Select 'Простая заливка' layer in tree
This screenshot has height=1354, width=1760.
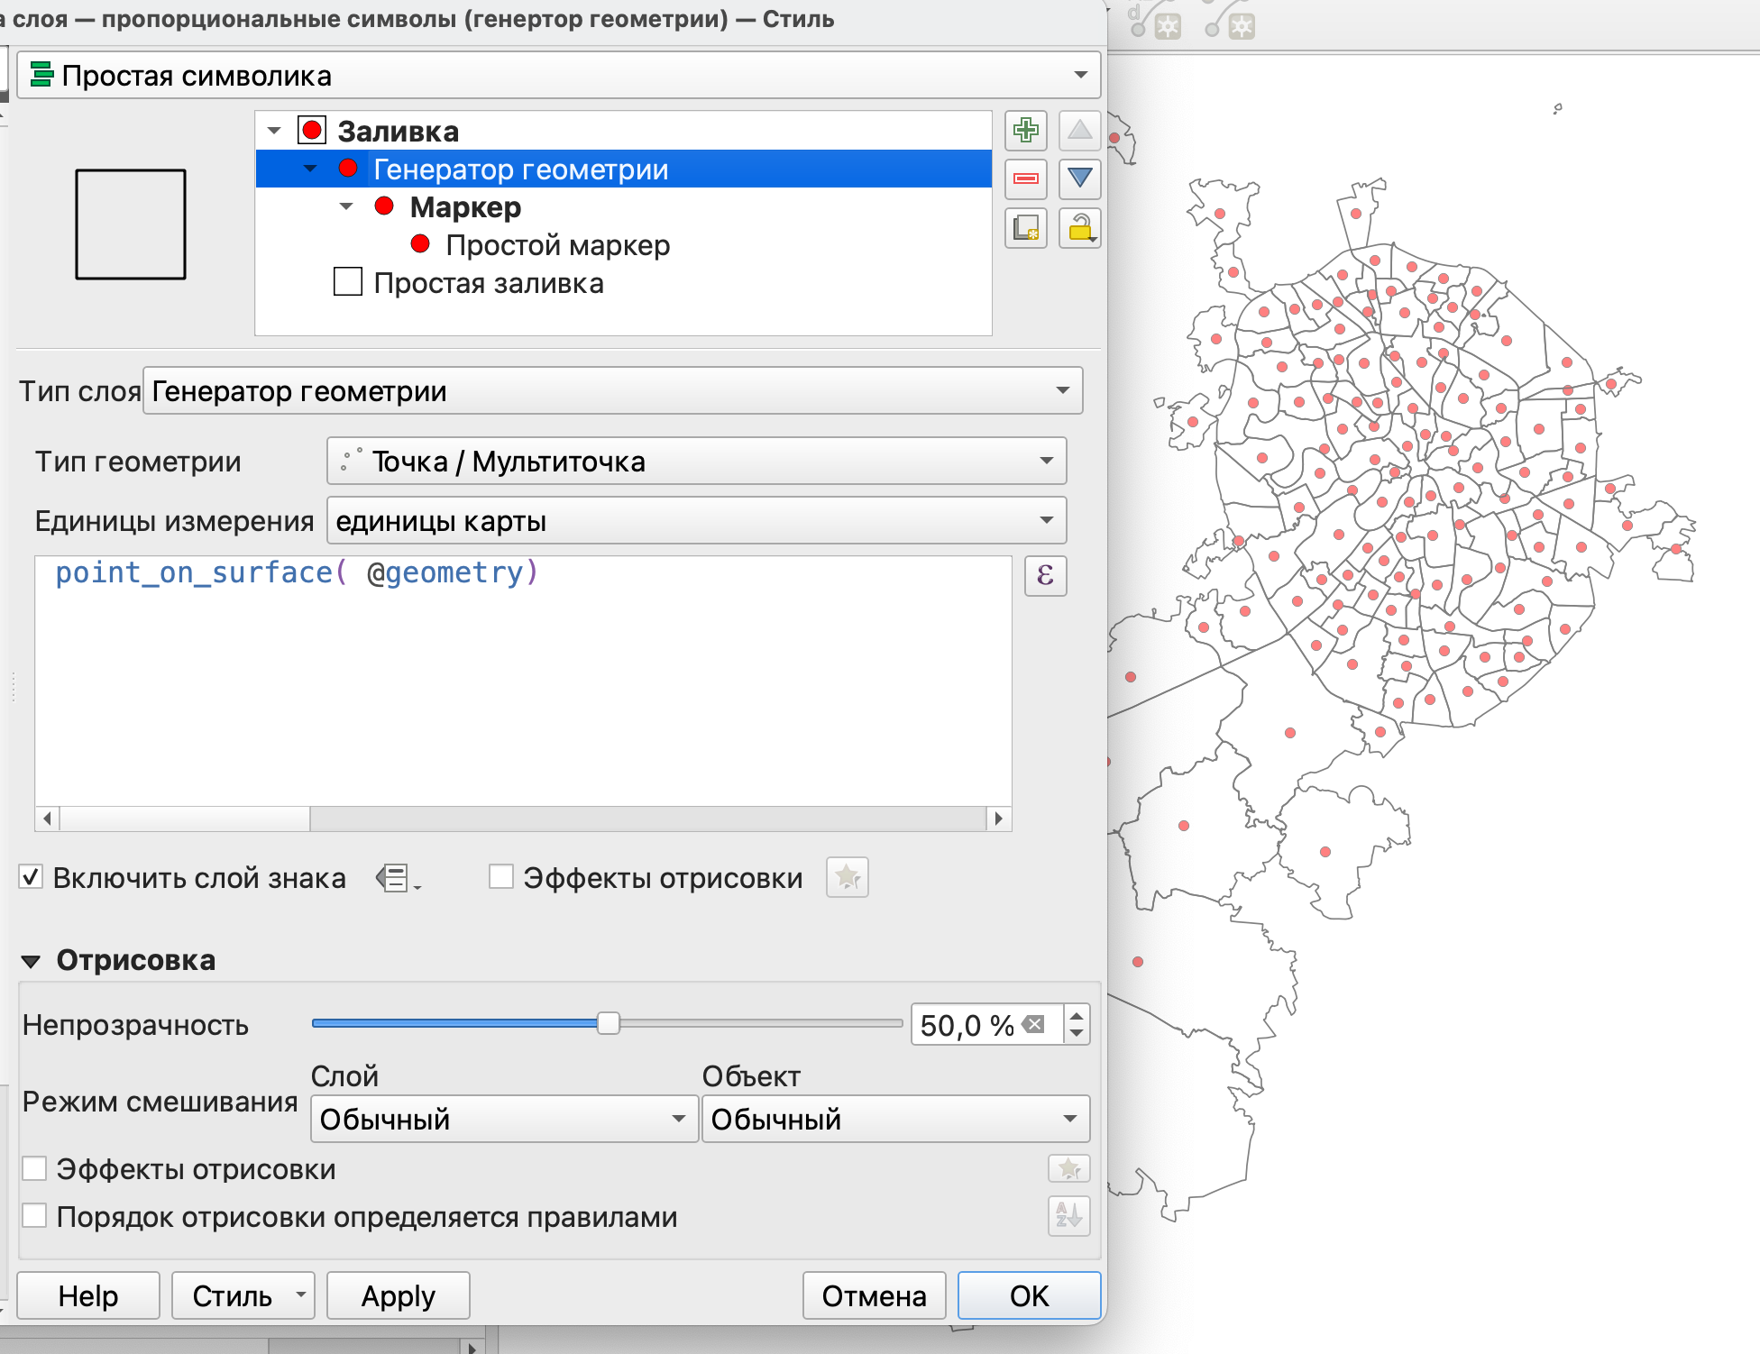488,283
